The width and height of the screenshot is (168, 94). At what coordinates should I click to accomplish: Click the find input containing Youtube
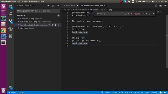(x=108, y=14)
